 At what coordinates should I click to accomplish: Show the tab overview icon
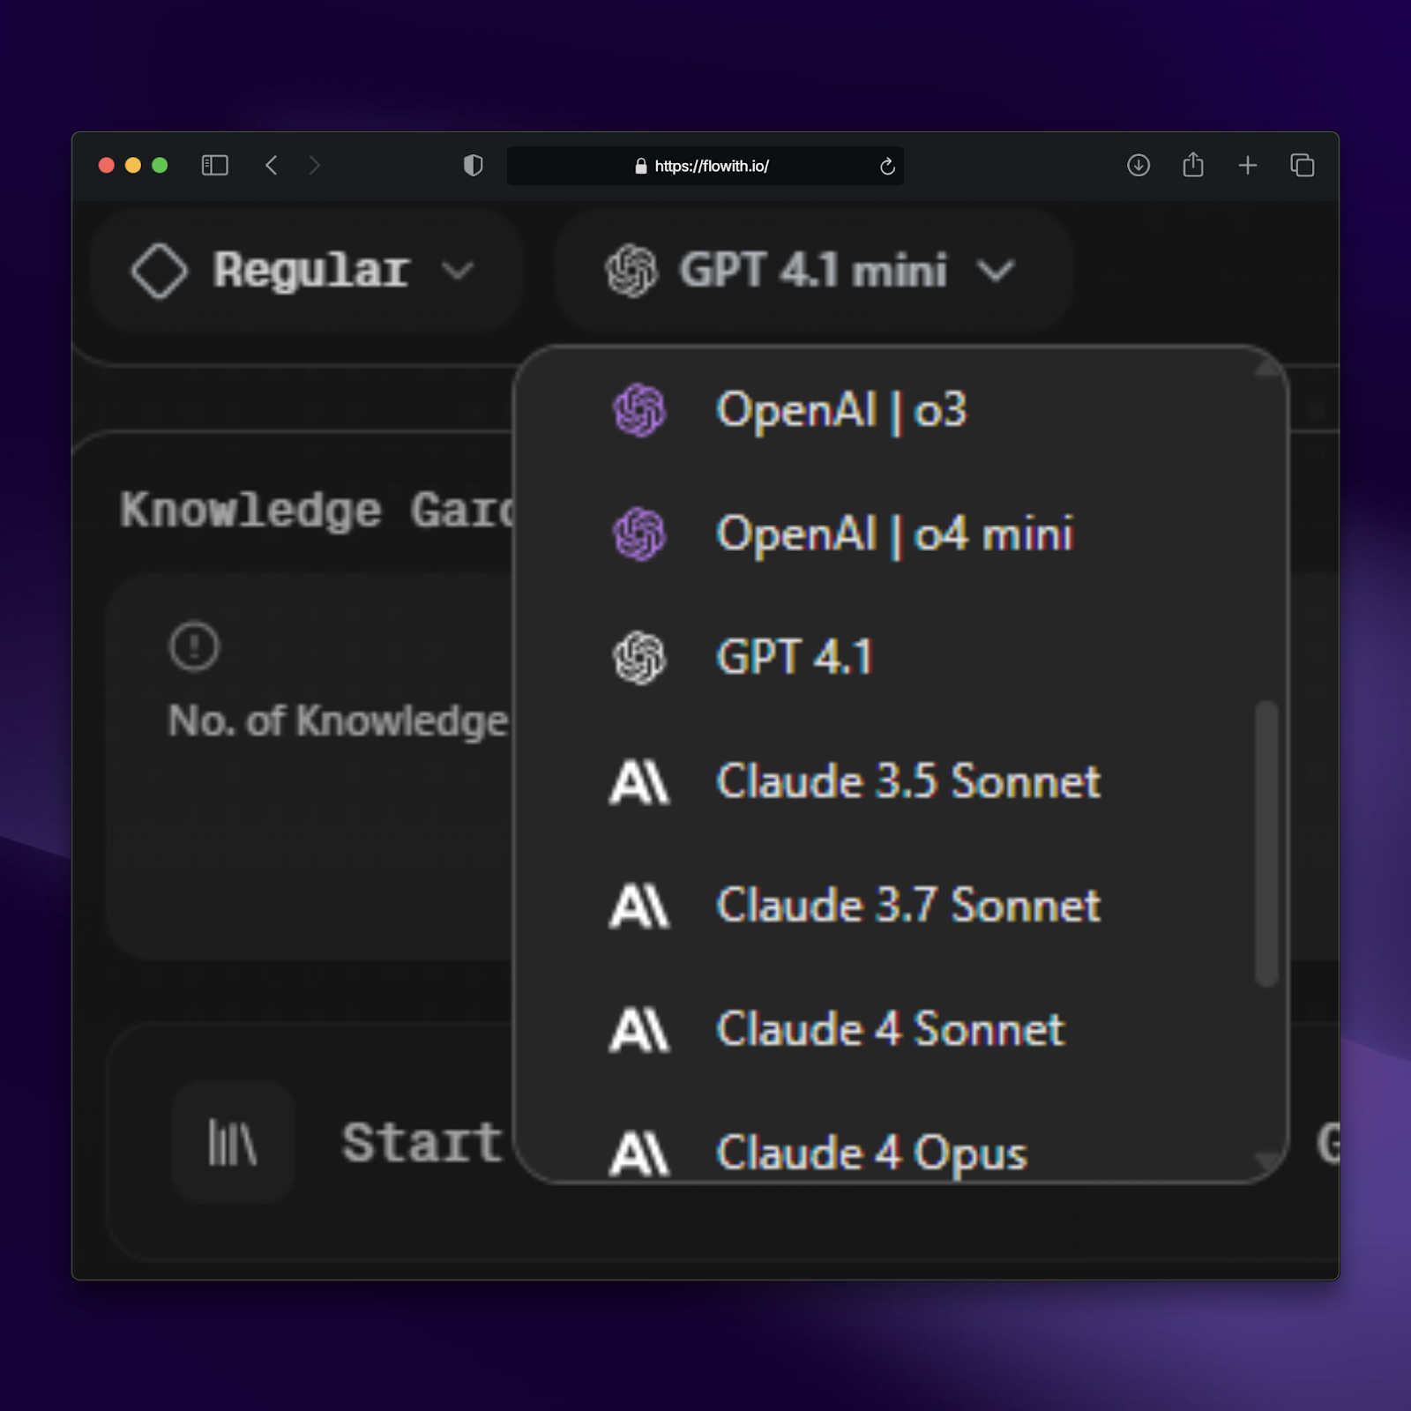[1303, 166]
